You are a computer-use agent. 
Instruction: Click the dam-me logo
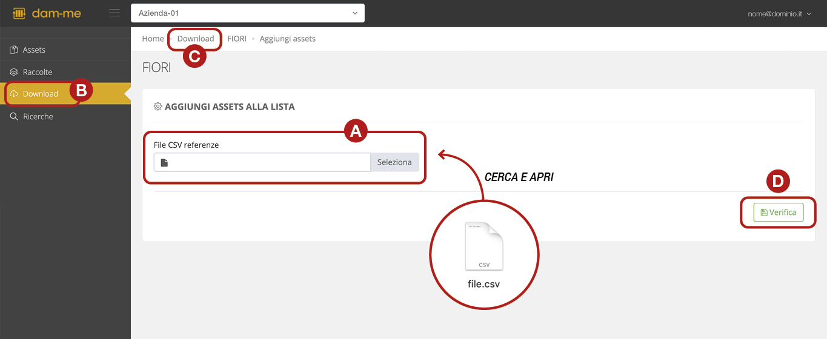(47, 13)
